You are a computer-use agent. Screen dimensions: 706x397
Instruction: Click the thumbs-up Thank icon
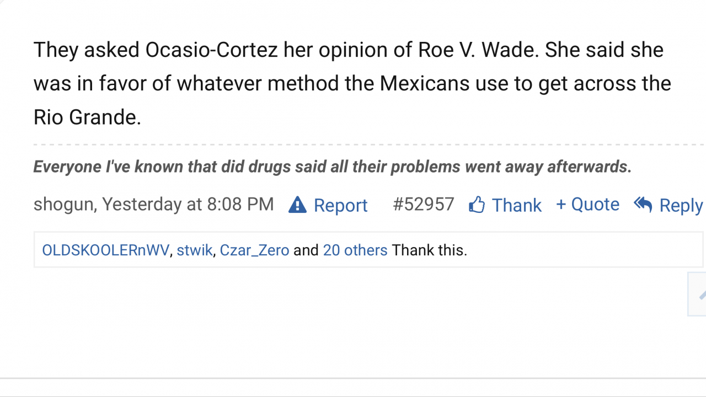point(477,205)
